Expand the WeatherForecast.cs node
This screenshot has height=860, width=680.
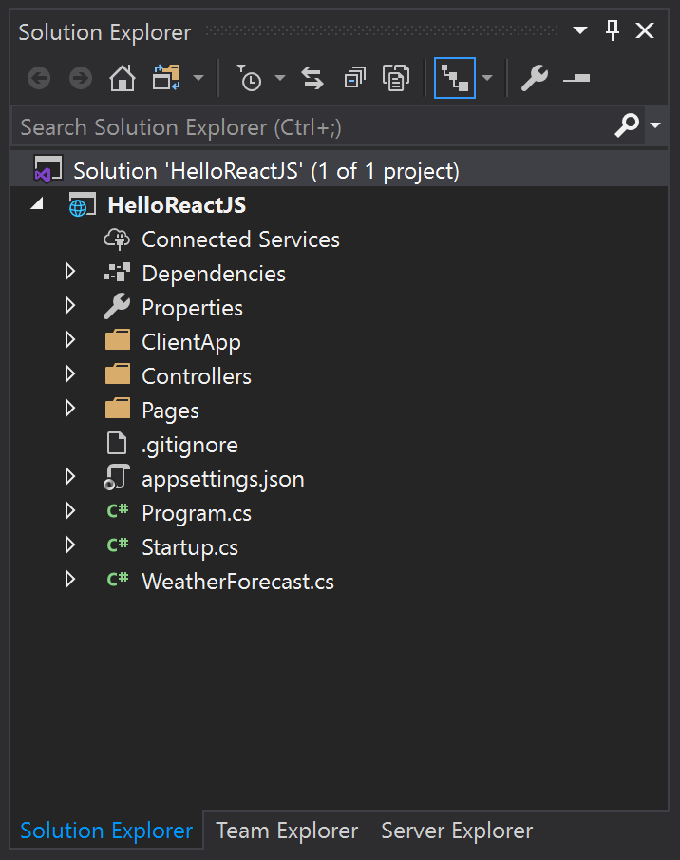(x=69, y=579)
